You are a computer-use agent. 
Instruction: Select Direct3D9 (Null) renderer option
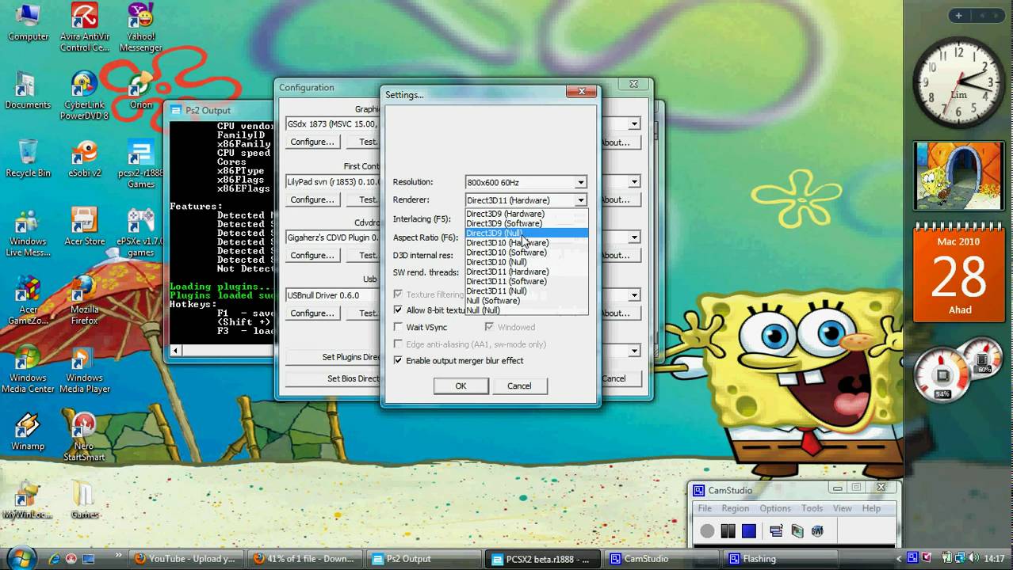click(526, 233)
